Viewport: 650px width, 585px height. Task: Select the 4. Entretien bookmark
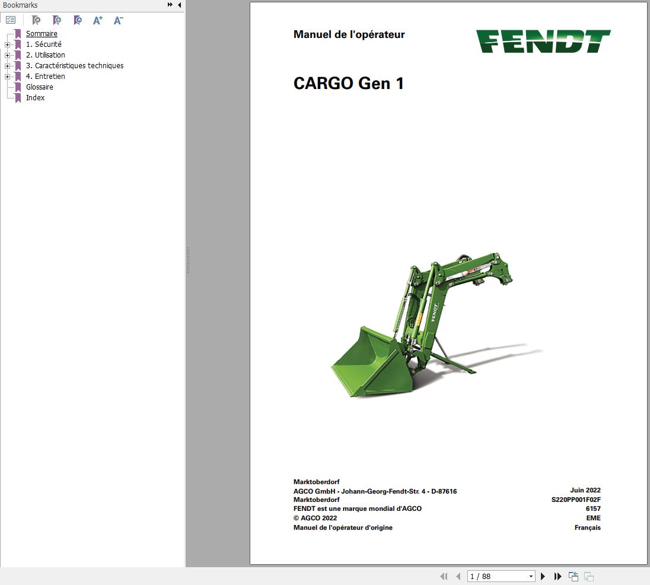[x=45, y=77]
